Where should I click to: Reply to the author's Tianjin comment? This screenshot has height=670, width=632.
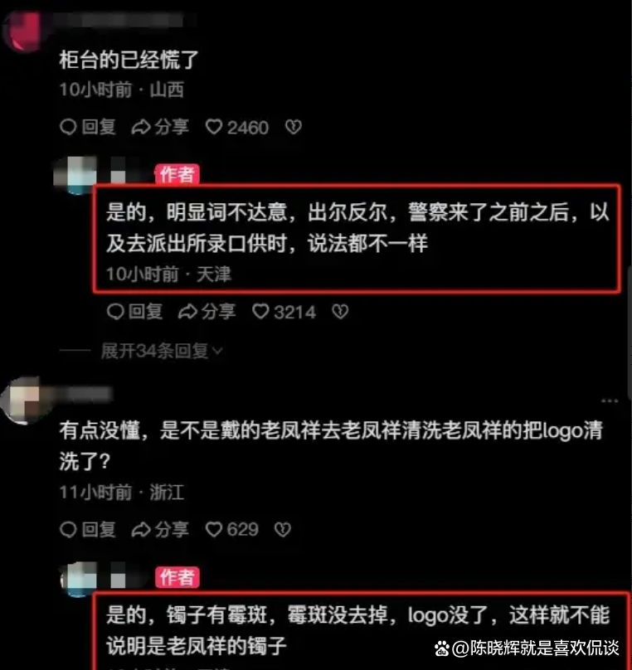coord(134,312)
